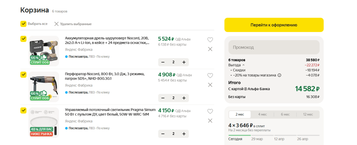Image resolution: width=357 pixels, height=145 pixels.
Task: Decrease perforator quantity with minus button
Action: click(x=163, y=98)
